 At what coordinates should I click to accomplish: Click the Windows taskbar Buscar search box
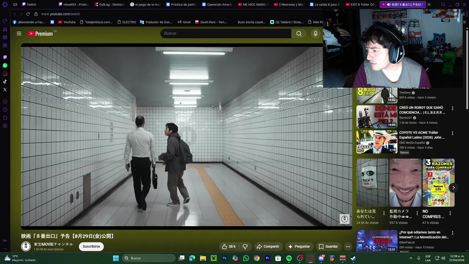point(148,258)
